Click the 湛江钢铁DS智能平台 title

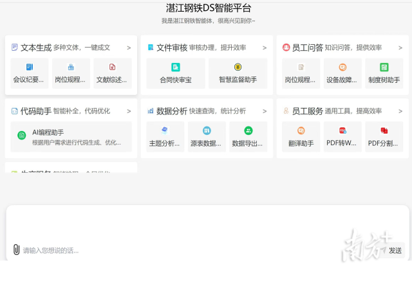click(x=209, y=8)
